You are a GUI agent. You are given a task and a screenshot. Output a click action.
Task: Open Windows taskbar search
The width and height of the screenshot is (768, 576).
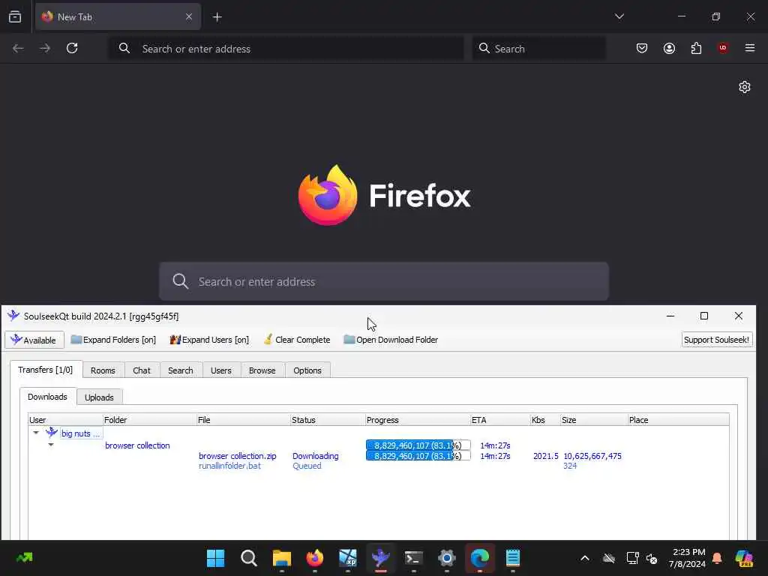[x=249, y=558]
